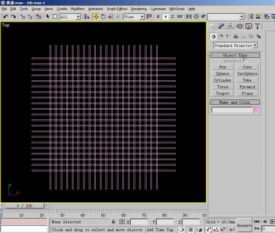
Task: Open the Graph Editors menu
Action: pyautogui.click(x=117, y=9)
